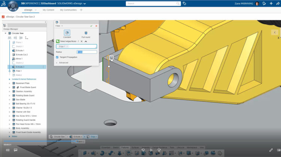Screen dimensions: 281x157
Task: Clear the edges/faces selection with the X
Action: pyautogui.click(x=81, y=41)
